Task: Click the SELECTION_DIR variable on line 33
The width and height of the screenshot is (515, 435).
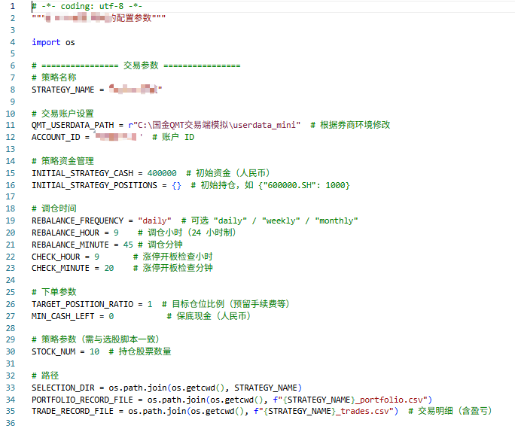Action: coord(63,387)
